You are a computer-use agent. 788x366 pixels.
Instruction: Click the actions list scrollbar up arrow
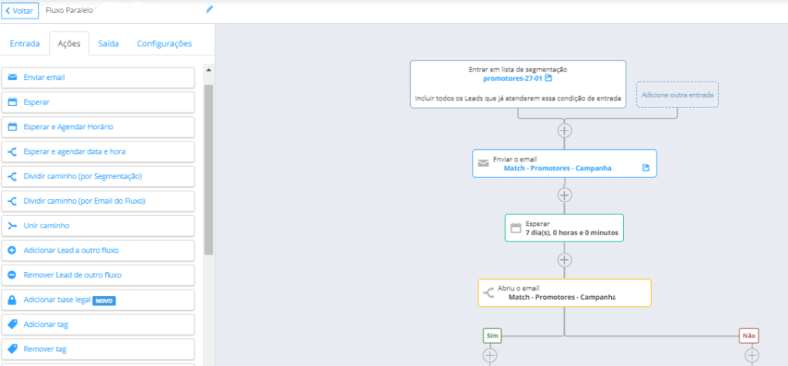pyautogui.click(x=209, y=70)
